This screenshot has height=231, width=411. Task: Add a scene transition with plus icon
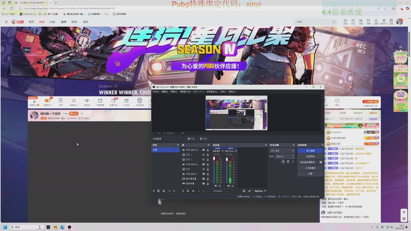coord(283,162)
